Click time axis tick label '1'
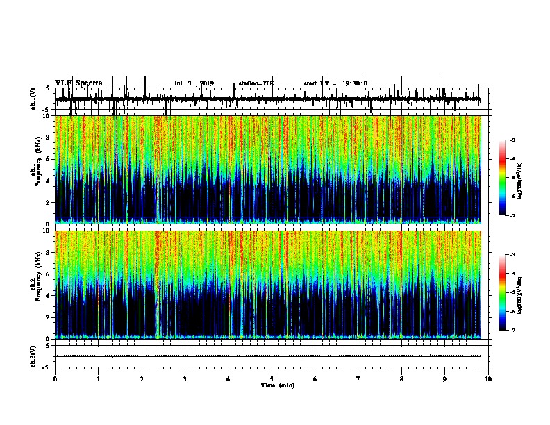This screenshot has height=425, width=550. click(x=98, y=379)
